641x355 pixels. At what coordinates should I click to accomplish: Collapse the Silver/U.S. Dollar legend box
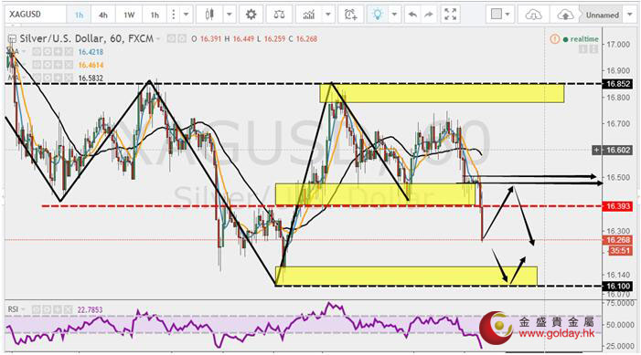tap(12, 38)
